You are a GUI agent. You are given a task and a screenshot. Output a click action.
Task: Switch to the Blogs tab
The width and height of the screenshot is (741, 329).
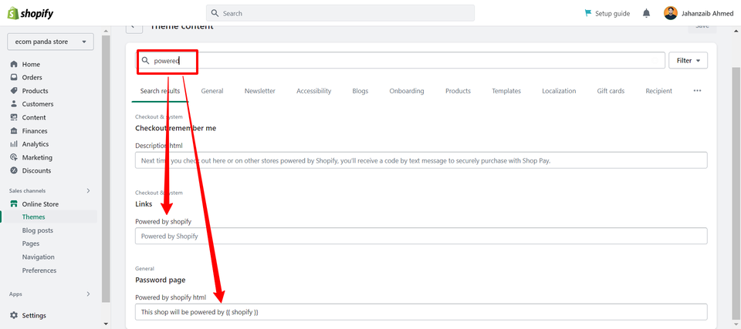tap(360, 91)
